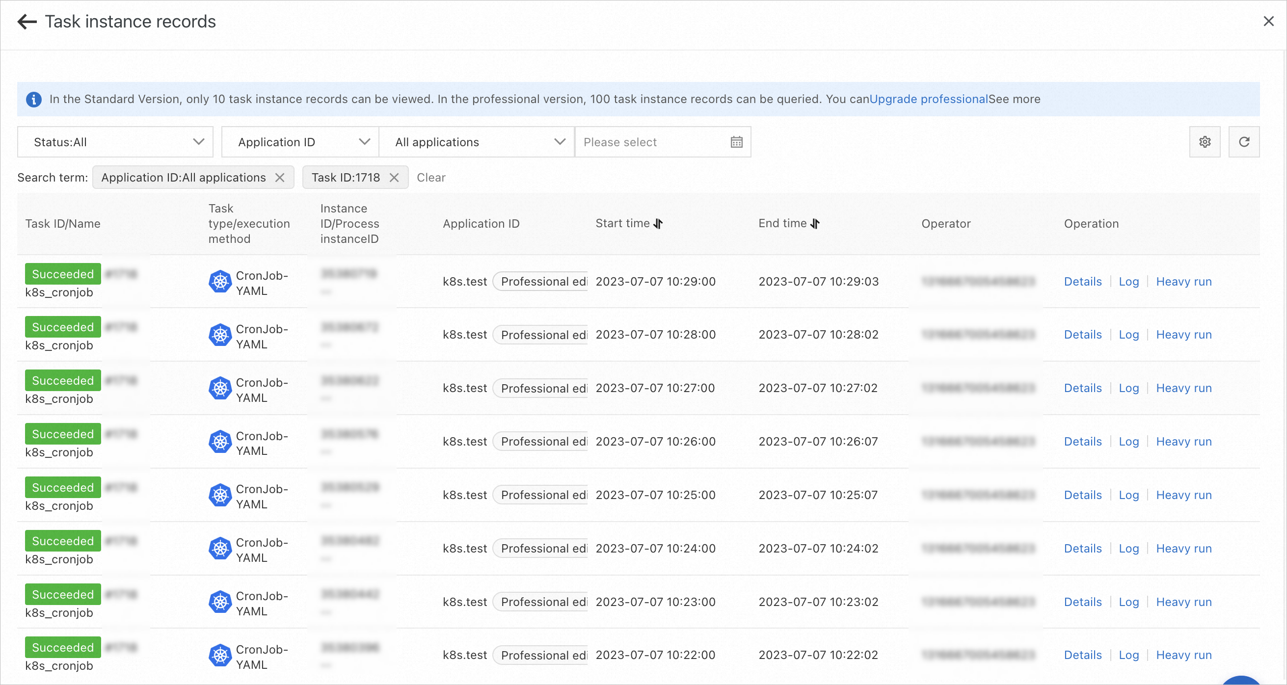Click Succeeded badge in the 10:26:00 row

(x=63, y=434)
